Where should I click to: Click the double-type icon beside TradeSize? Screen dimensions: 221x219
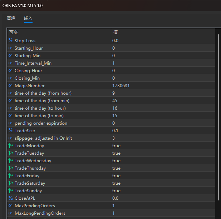point(11,130)
